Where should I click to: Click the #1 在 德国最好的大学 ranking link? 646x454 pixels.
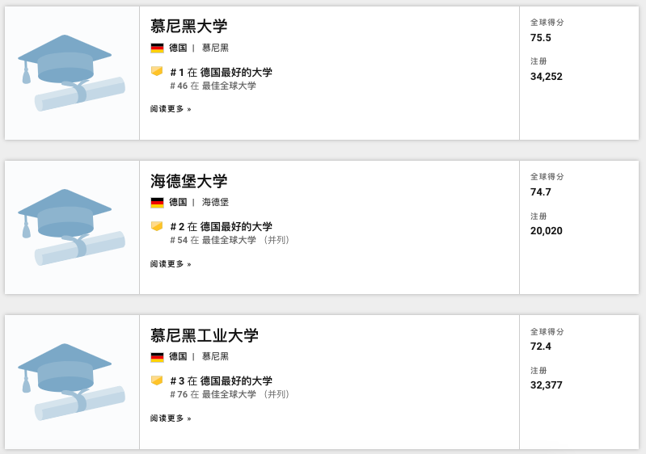point(221,73)
